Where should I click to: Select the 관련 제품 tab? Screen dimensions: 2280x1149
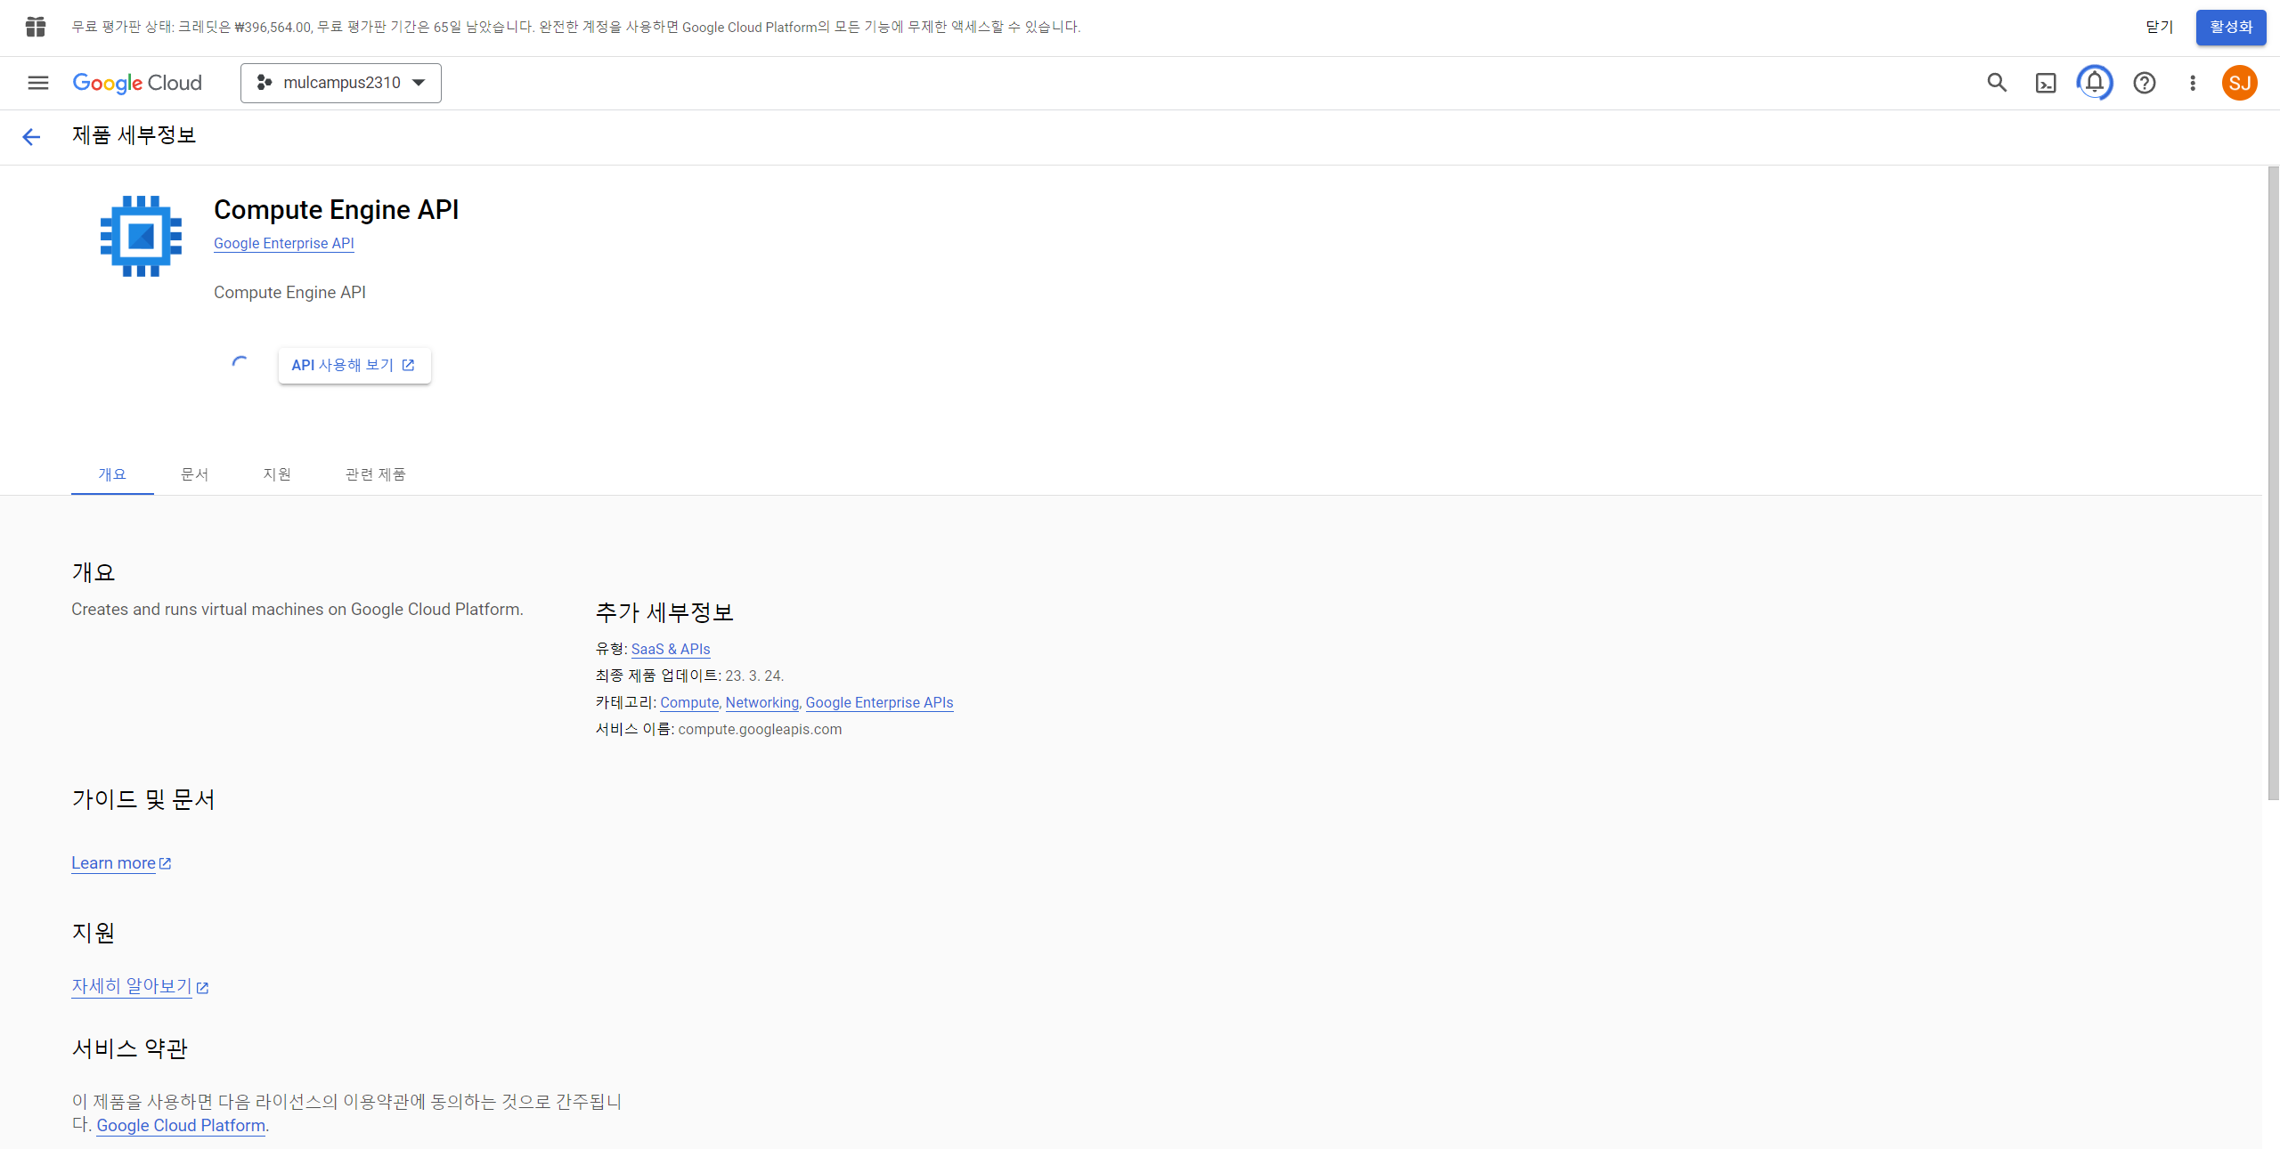click(x=375, y=474)
